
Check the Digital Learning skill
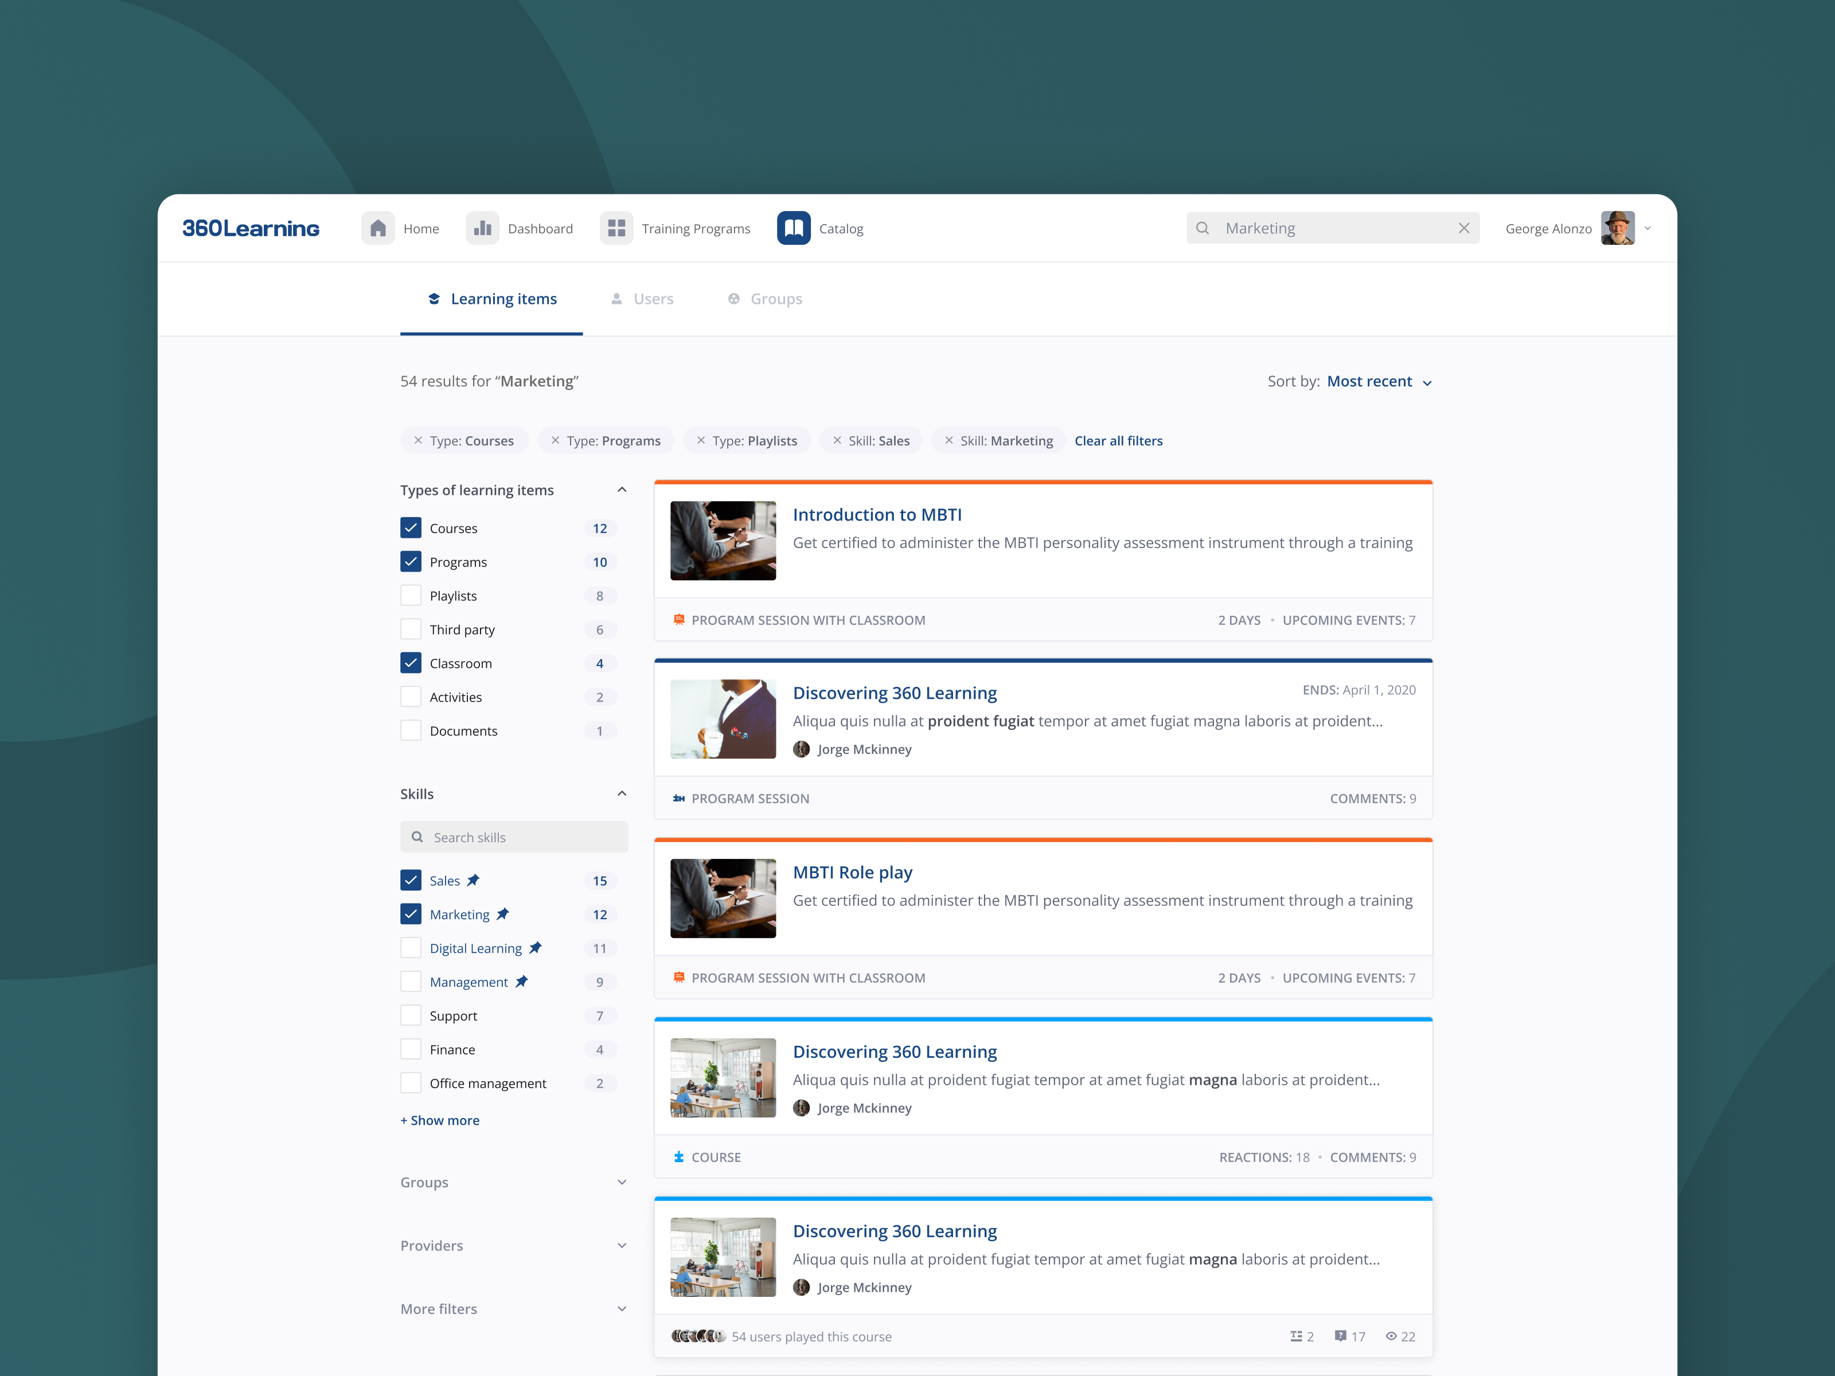tap(411, 947)
